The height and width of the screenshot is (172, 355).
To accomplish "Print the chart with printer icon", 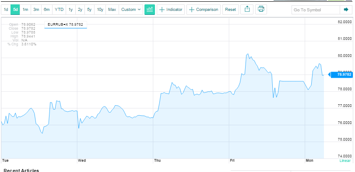I will [261, 10].
